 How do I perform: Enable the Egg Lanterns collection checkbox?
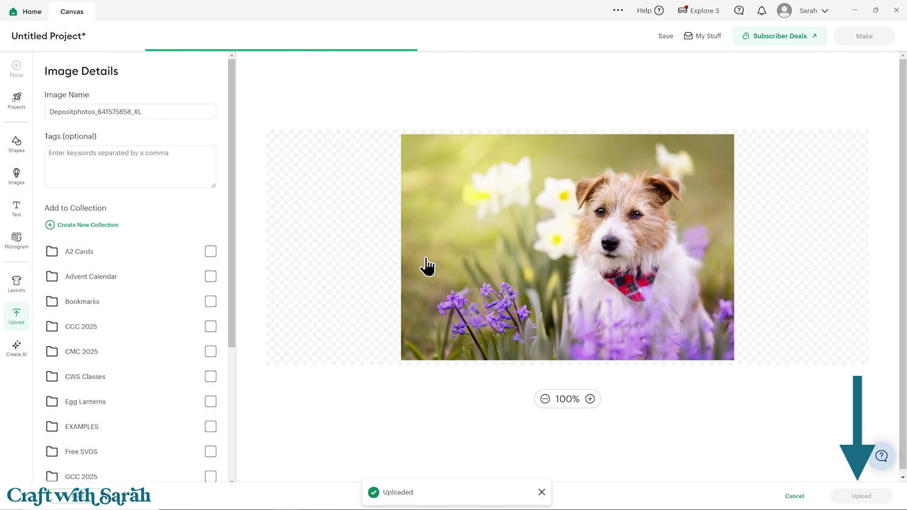tap(210, 401)
